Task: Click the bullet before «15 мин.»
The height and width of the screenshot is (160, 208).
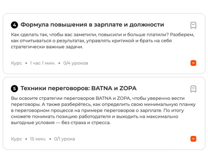Action: [26, 139]
